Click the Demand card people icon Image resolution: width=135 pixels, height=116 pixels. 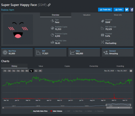click(106, 52)
